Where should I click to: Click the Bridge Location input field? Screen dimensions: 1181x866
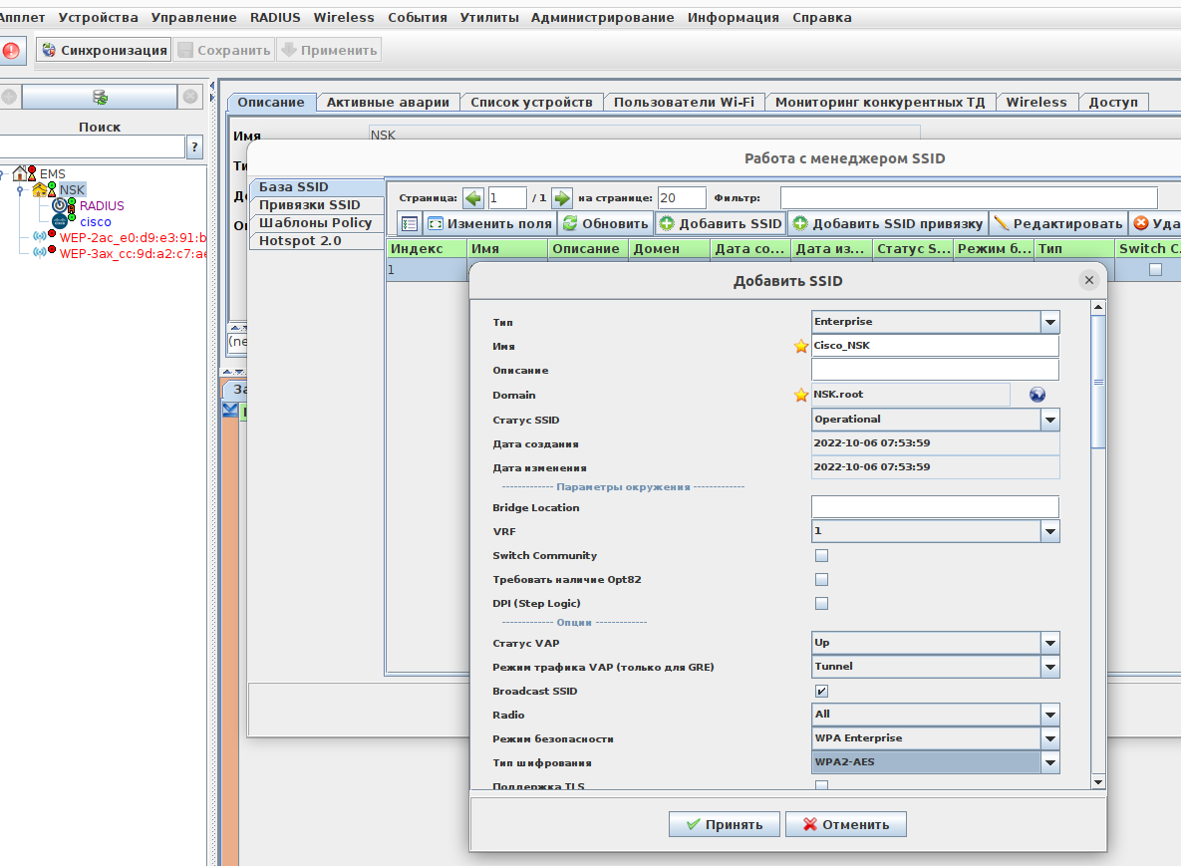tap(934, 507)
